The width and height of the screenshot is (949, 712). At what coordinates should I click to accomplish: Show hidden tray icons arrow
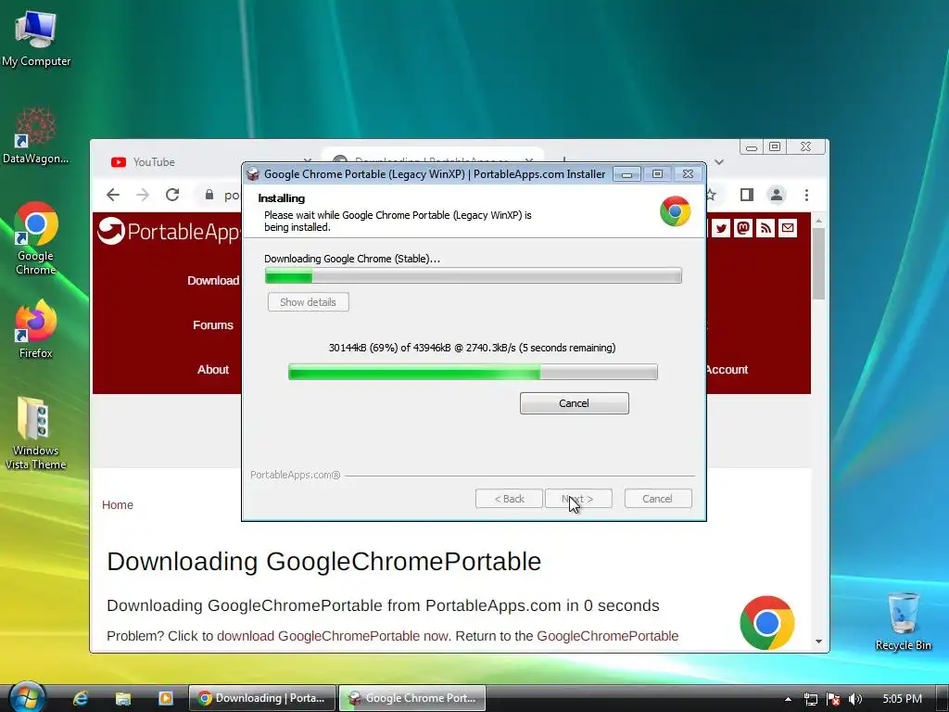pos(788,699)
